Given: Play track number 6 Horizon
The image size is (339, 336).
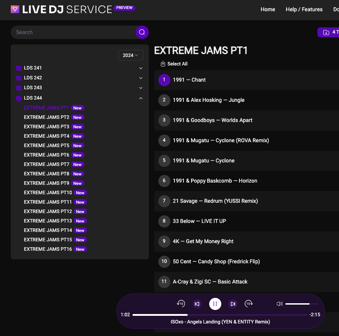Looking at the screenshot, I should 164,181.
